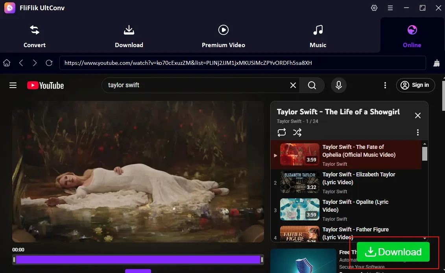The image size is (445, 273).
Task: Toggle YouTube's navigation sidebar with the hamburger
Action: click(x=13, y=85)
